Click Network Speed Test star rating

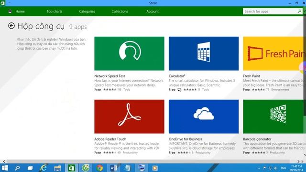pos(109,89)
